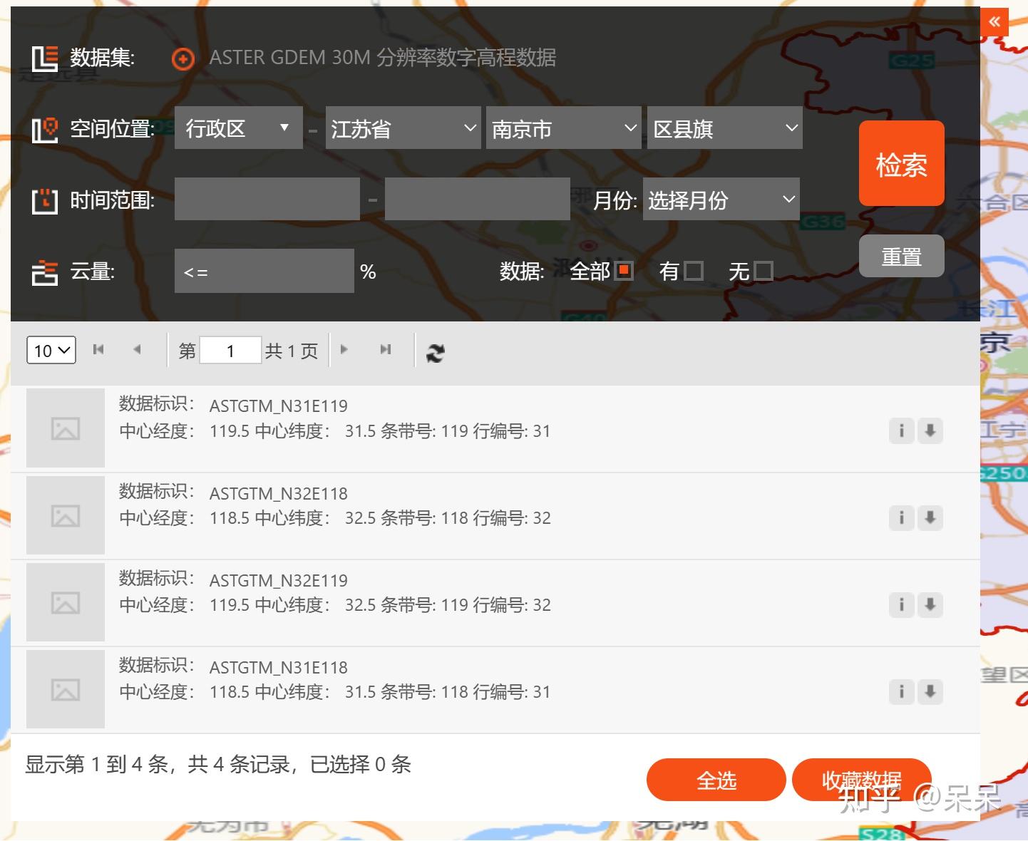The height and width of the screenshot is (841, 1028).
Task: Open the 行政区 region type selector
Action: [x=238, y=128]
